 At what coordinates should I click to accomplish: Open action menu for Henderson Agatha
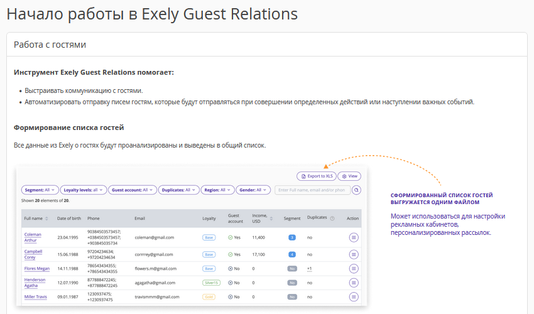click(353, 283)
